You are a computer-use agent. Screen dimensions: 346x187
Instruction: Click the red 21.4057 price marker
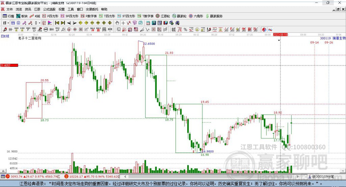click(9, 65)
